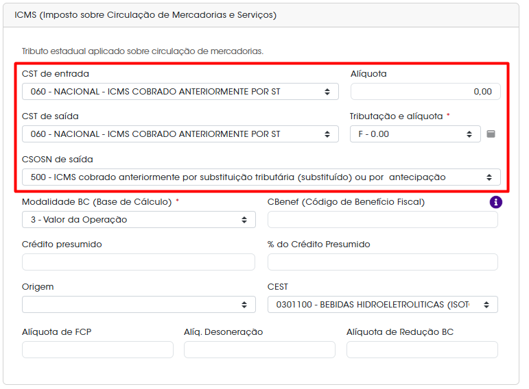Click the 'Modalidade BC (Base de Cálculo)' label

(x=97, y=202)
